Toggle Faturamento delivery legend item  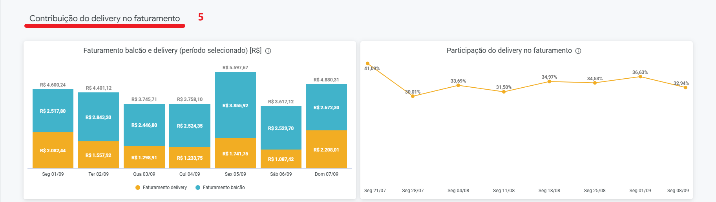click(164, 188)
